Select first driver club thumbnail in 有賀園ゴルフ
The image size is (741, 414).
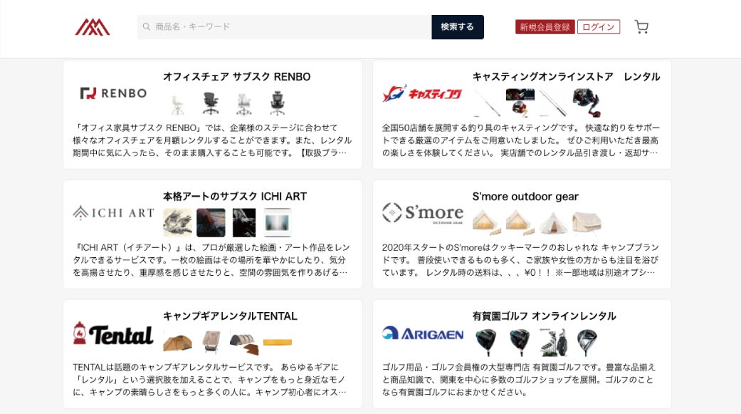(487, 343)
